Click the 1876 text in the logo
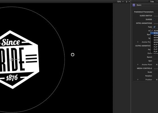 click(12, 78)
